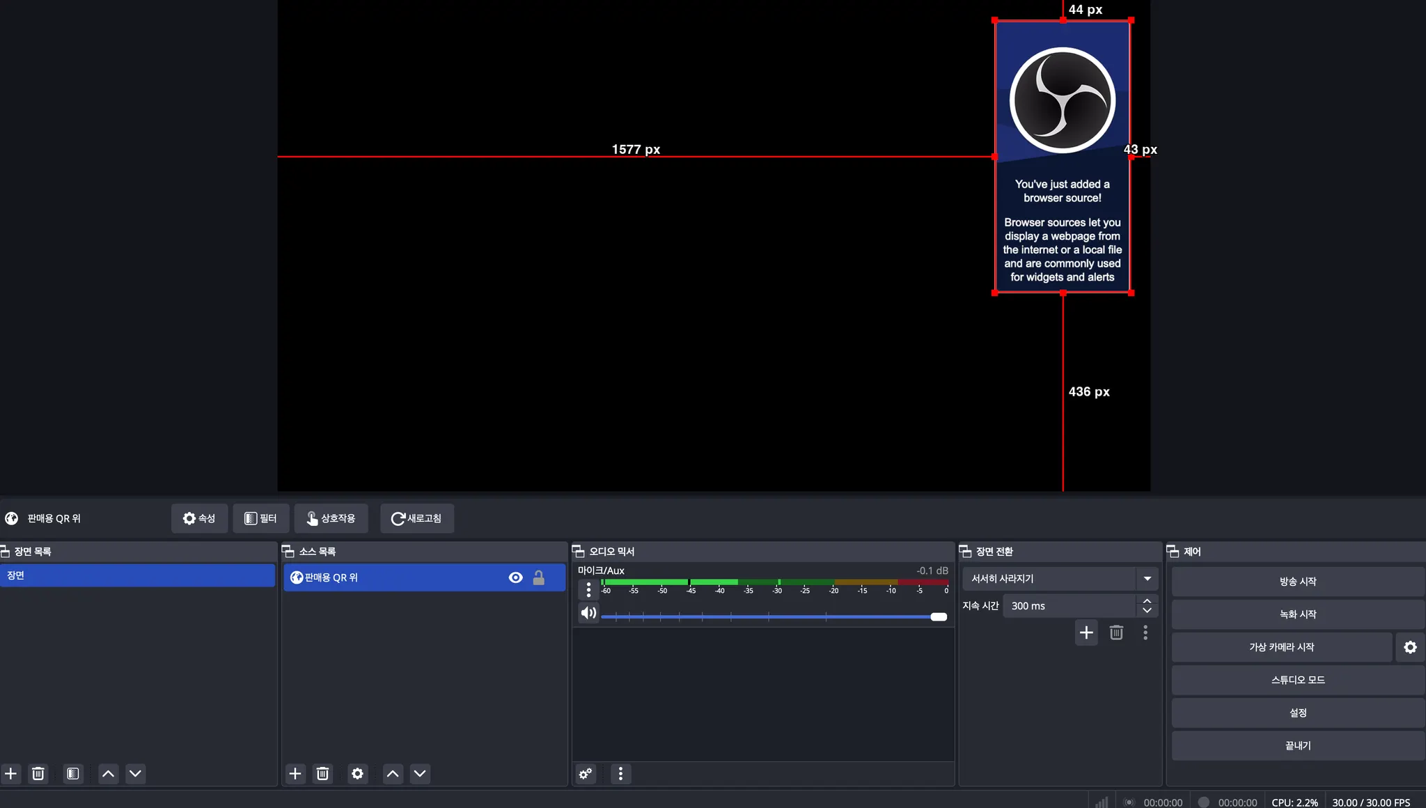Toggle visibility eye for 판매용 QR 위
The image size is (1426, 808).
point(515,577)
